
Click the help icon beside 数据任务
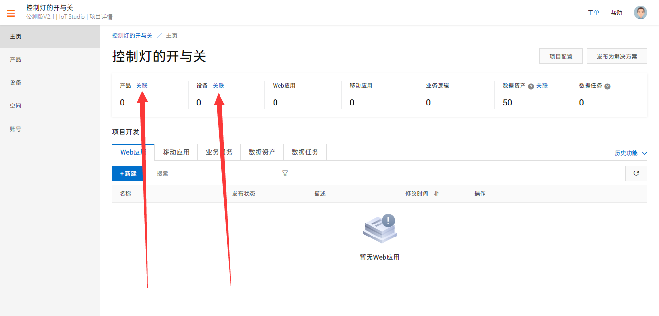(x=607, y=86)
